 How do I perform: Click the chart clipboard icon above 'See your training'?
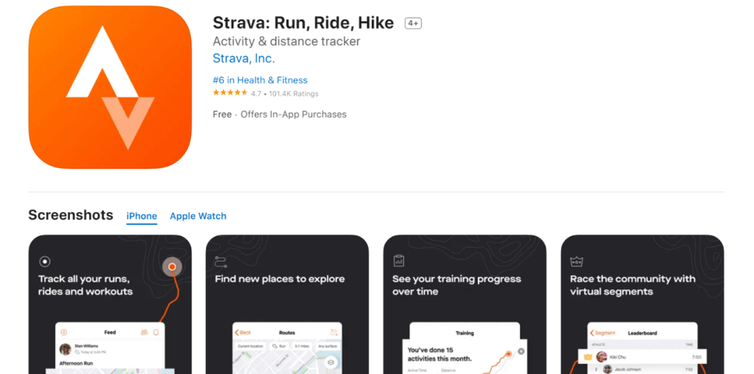[398, 261]
